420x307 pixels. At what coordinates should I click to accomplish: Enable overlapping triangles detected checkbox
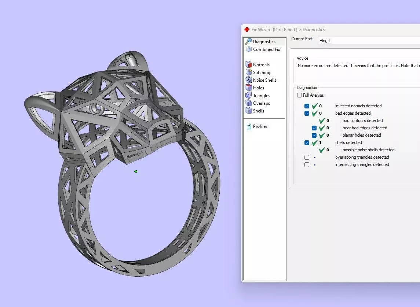[x=307, y=157]
